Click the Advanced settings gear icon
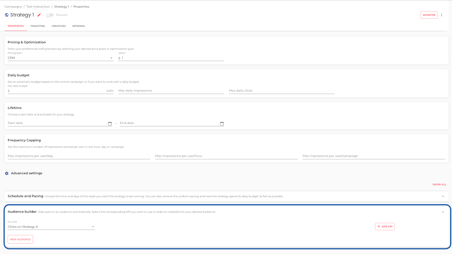The image size is (452, 254). [7, 173]
